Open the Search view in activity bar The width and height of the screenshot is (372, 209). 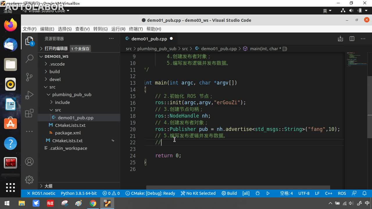point(29,59)
